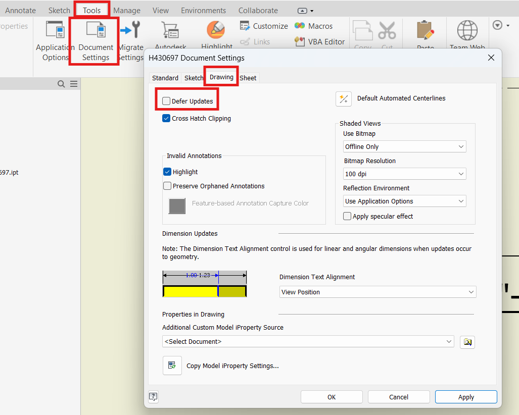Disable Cross Hatch Clipping
The image size is (519, 415).
[166, 118]
